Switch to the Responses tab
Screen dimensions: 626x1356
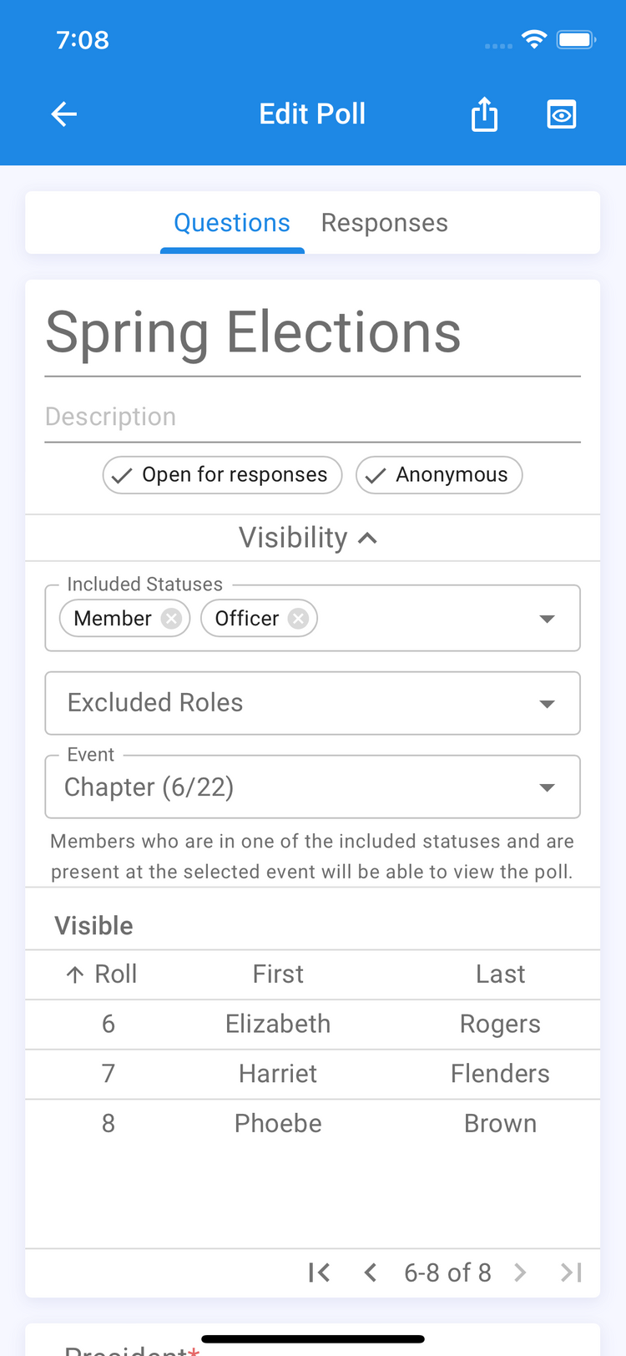[384, 223]
